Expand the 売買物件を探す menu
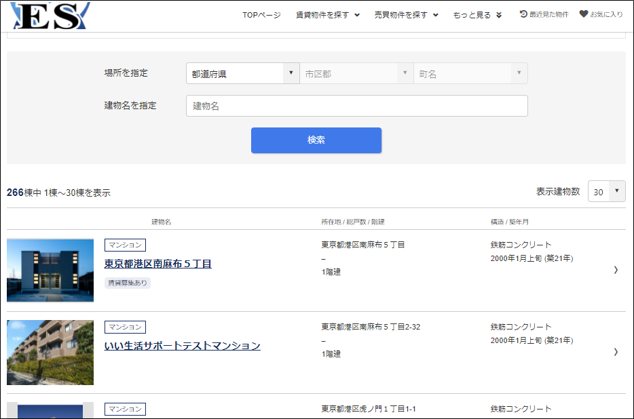This screenshot has height=419, width=634. point(406,15)
